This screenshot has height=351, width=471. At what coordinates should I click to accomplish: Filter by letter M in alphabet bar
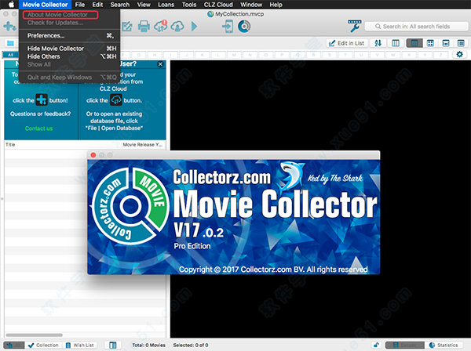click(x=234, y=55)
